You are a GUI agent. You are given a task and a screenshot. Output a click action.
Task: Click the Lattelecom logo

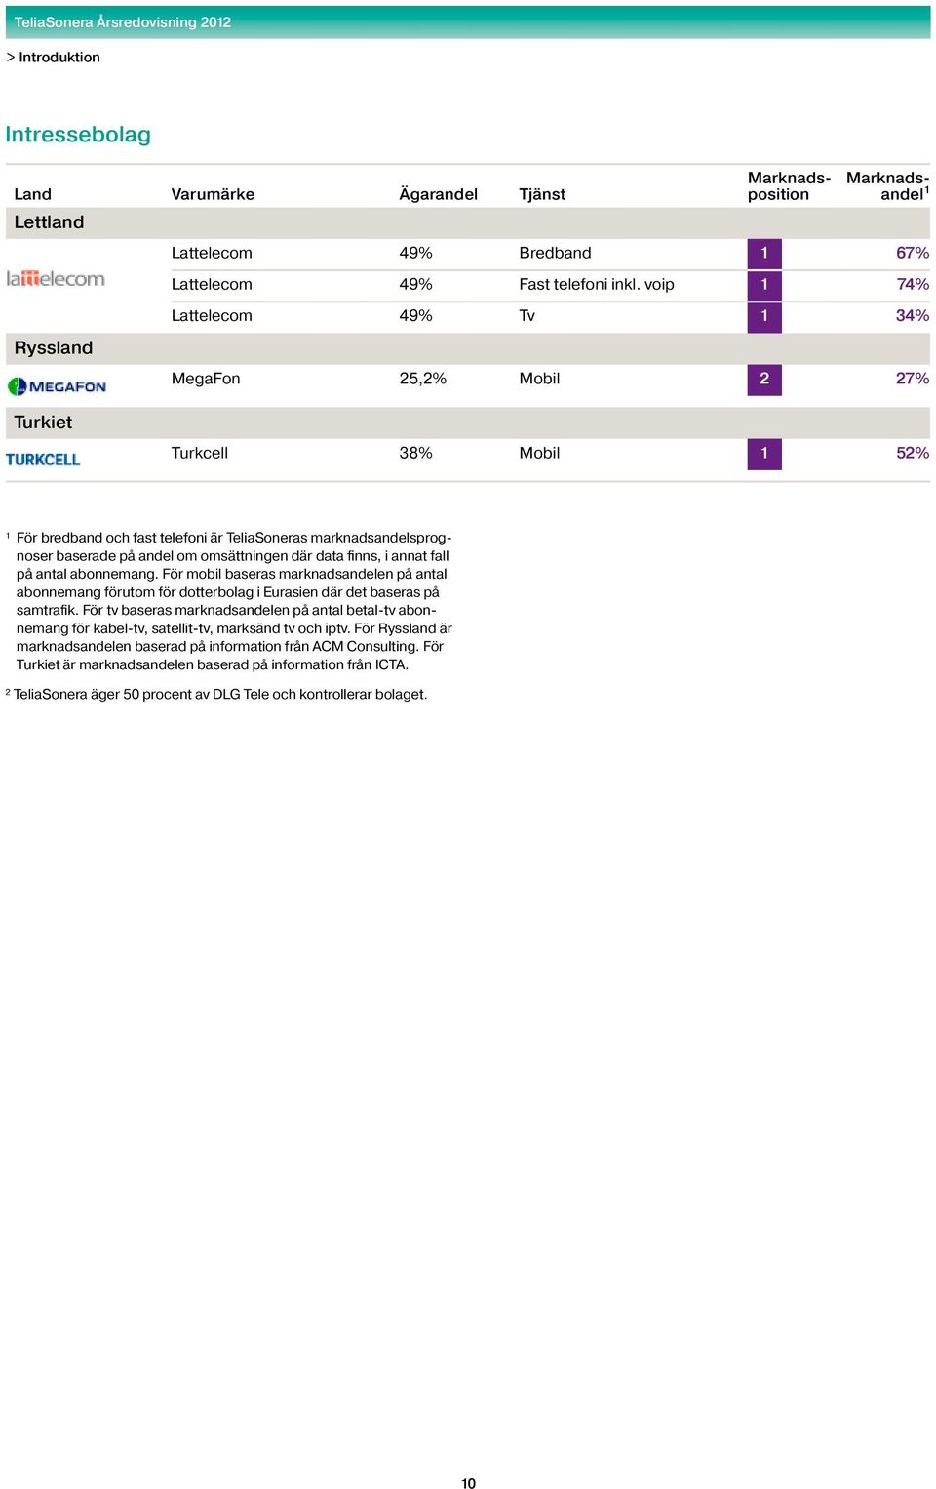(x=56, y=279)
